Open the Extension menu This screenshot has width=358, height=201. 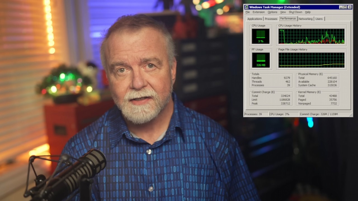[x=259, y=12]
